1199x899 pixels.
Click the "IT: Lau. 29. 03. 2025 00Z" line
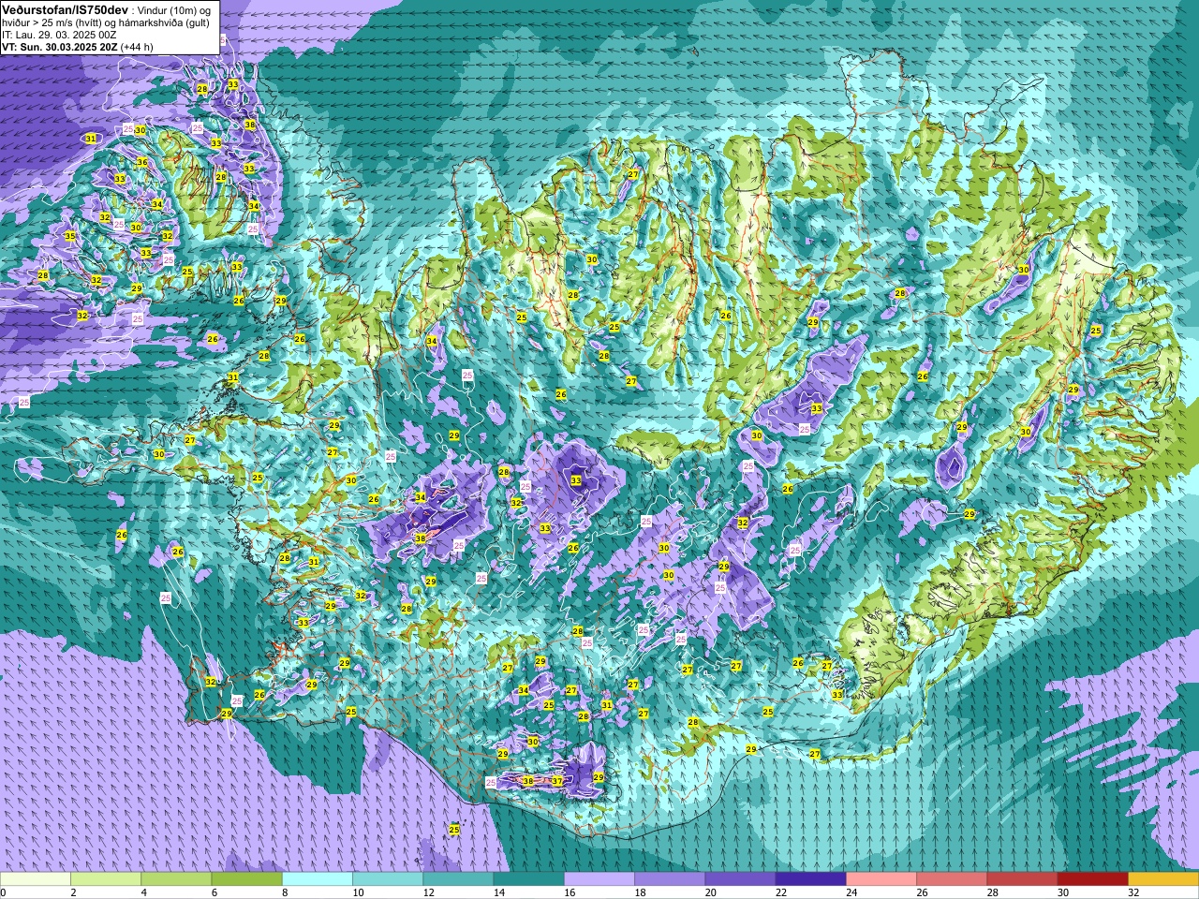click(x=59, y=36)
